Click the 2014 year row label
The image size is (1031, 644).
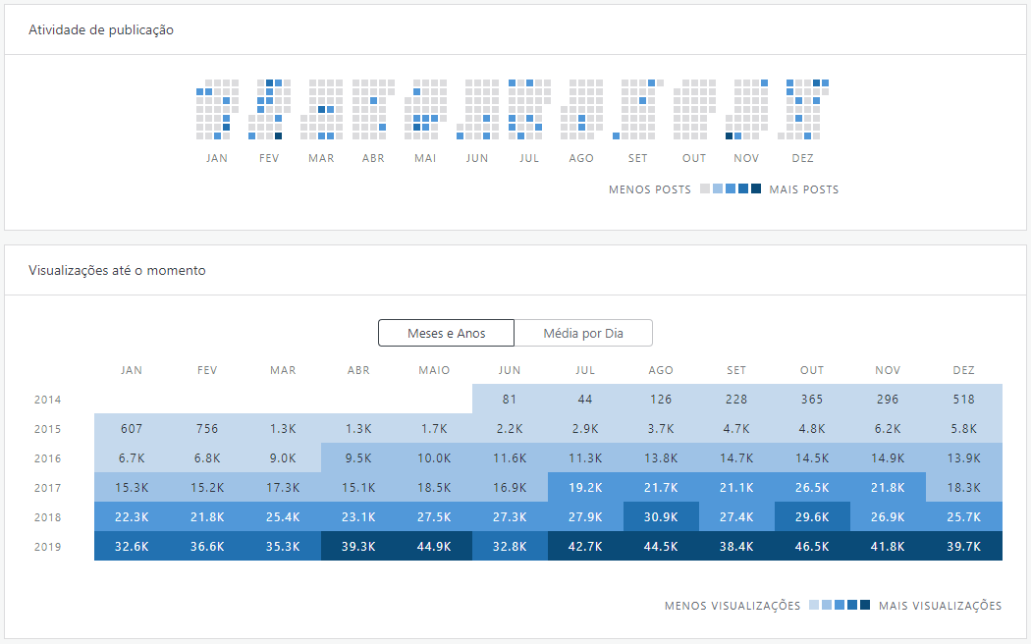coord(47,401)
